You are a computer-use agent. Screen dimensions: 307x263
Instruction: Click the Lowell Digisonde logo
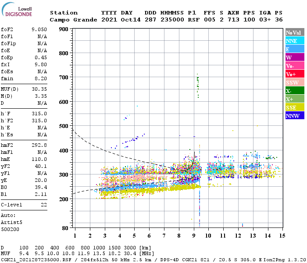17,10
